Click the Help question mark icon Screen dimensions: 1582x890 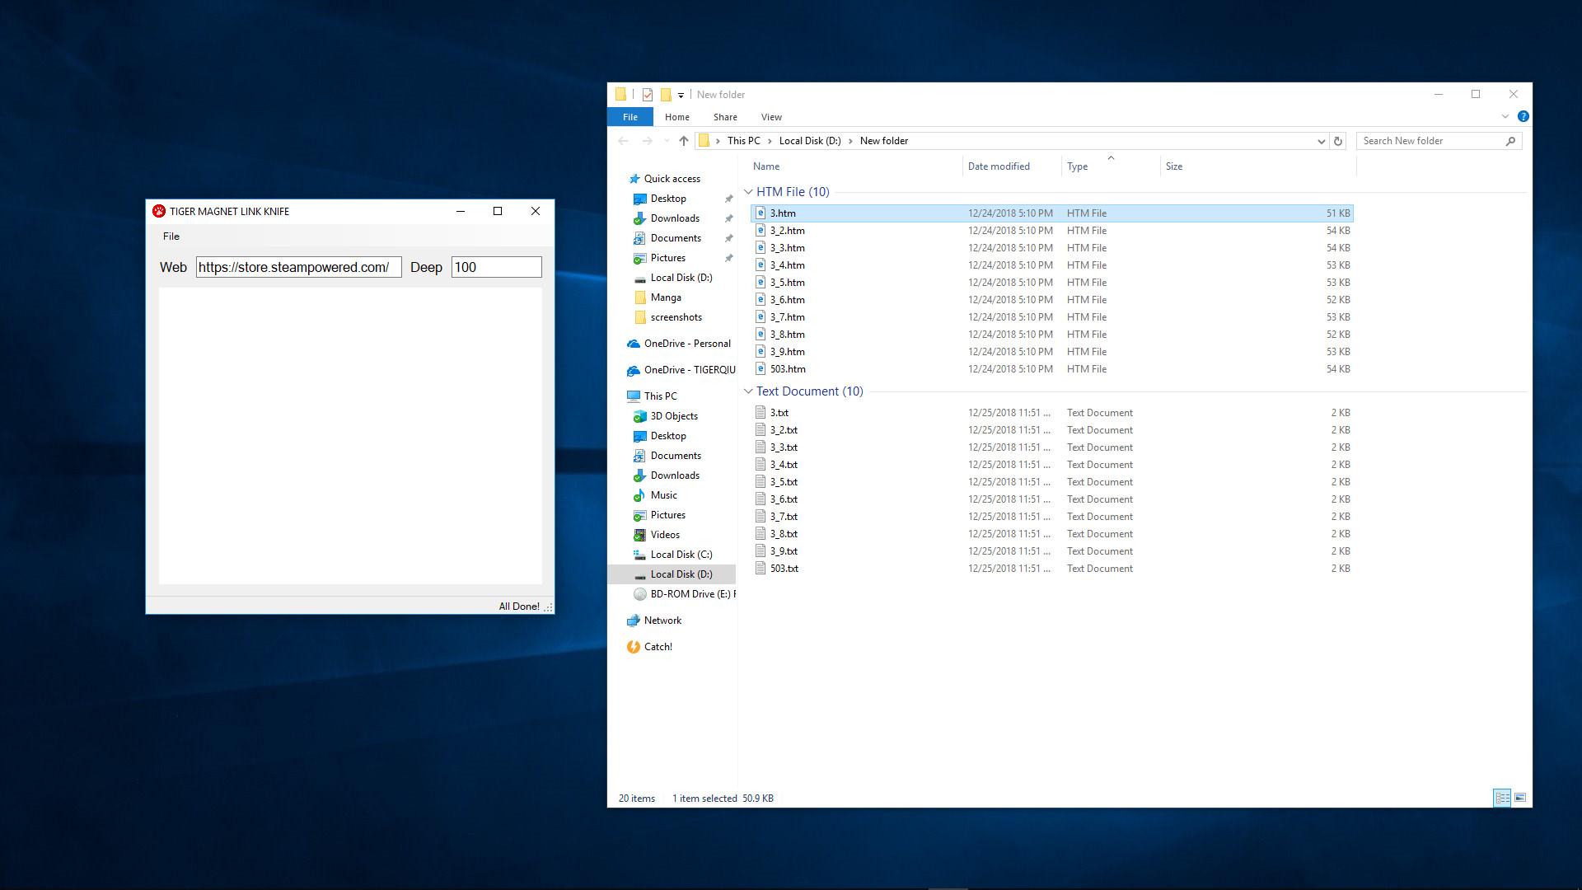(x=1523, y=116)
